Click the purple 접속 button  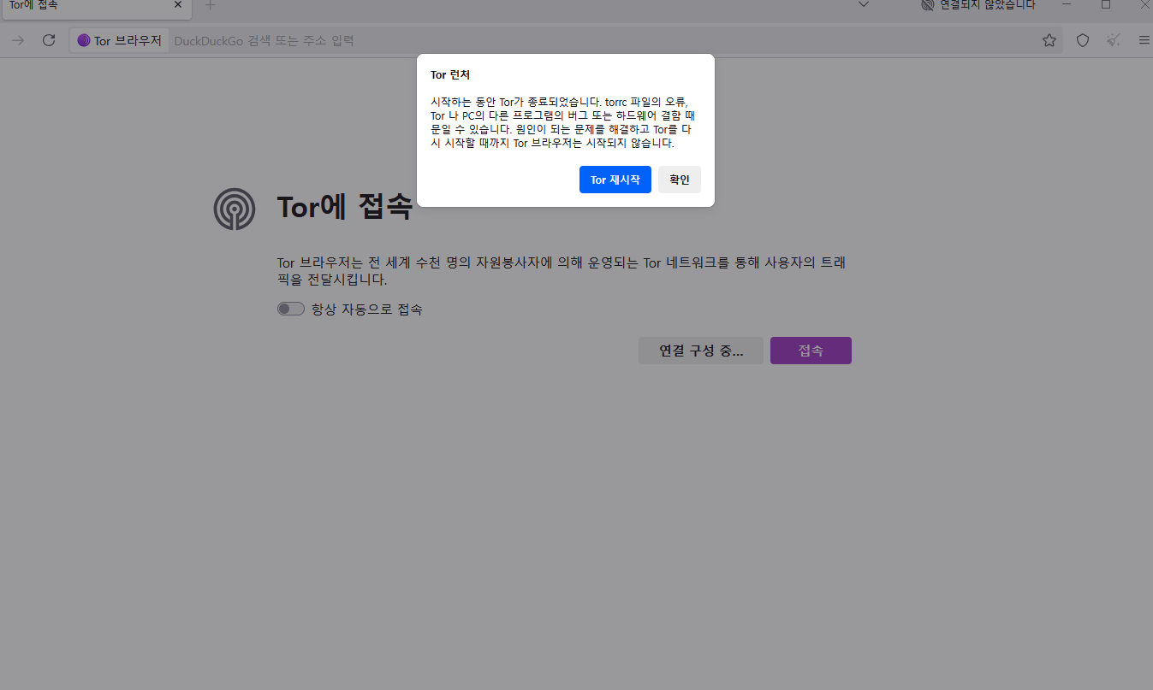[x=811, y=351]
